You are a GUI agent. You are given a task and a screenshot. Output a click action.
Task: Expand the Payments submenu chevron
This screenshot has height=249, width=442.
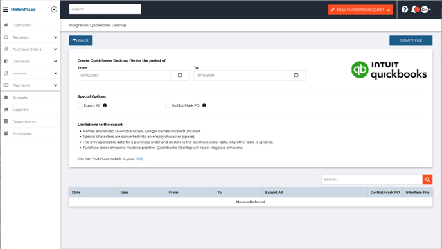(x=55, y=85)
